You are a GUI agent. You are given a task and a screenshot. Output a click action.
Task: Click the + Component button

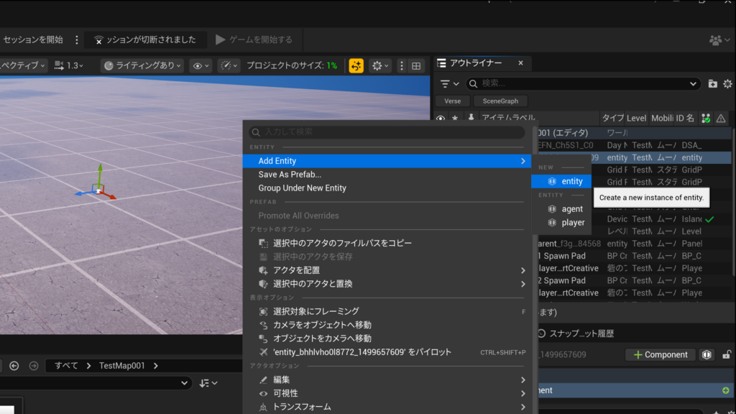point(660,354)
